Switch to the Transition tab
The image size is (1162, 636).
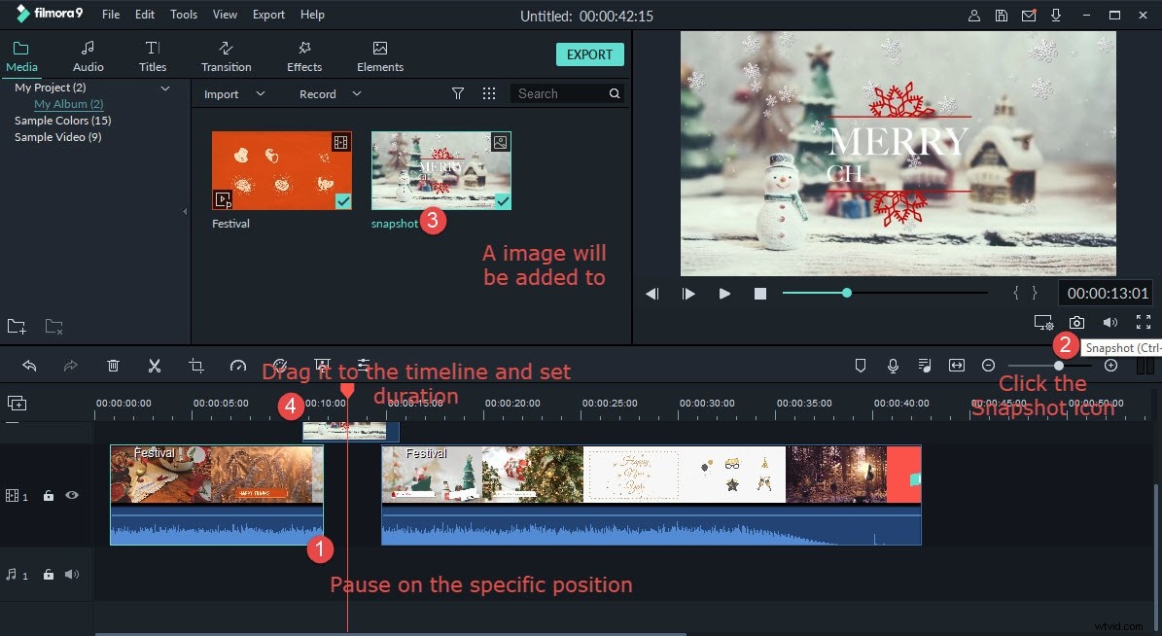[x=226, y=54]
